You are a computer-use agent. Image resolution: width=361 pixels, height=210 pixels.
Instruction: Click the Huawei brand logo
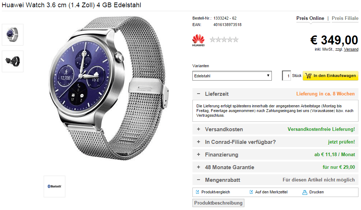pos(198,40)
